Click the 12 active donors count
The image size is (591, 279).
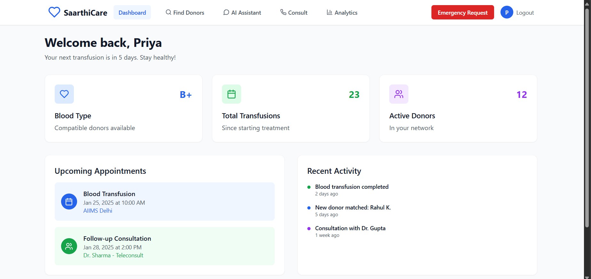(522, 95)
